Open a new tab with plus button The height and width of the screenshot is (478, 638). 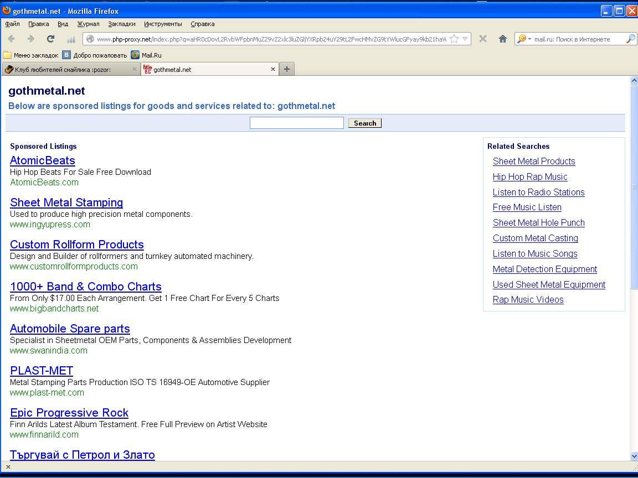(x=287, y=70)
